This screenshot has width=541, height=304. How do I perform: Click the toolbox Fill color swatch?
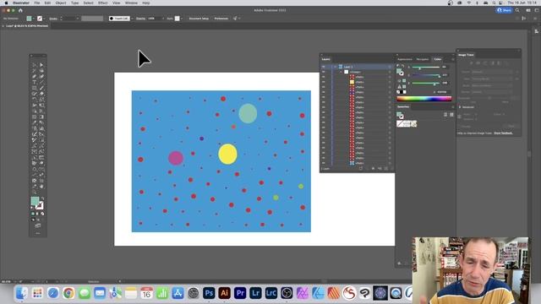click(35, 201)
